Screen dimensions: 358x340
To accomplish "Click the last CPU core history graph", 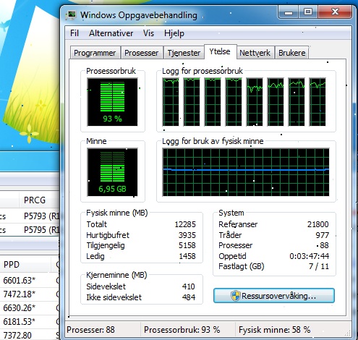I will (317, 102).
